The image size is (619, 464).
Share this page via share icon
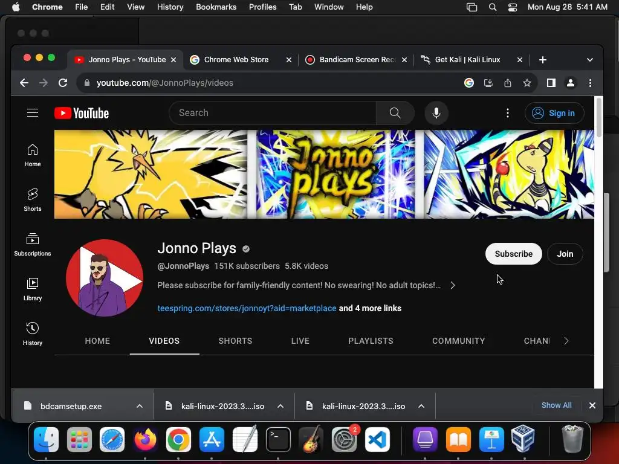tap(508, 83)
